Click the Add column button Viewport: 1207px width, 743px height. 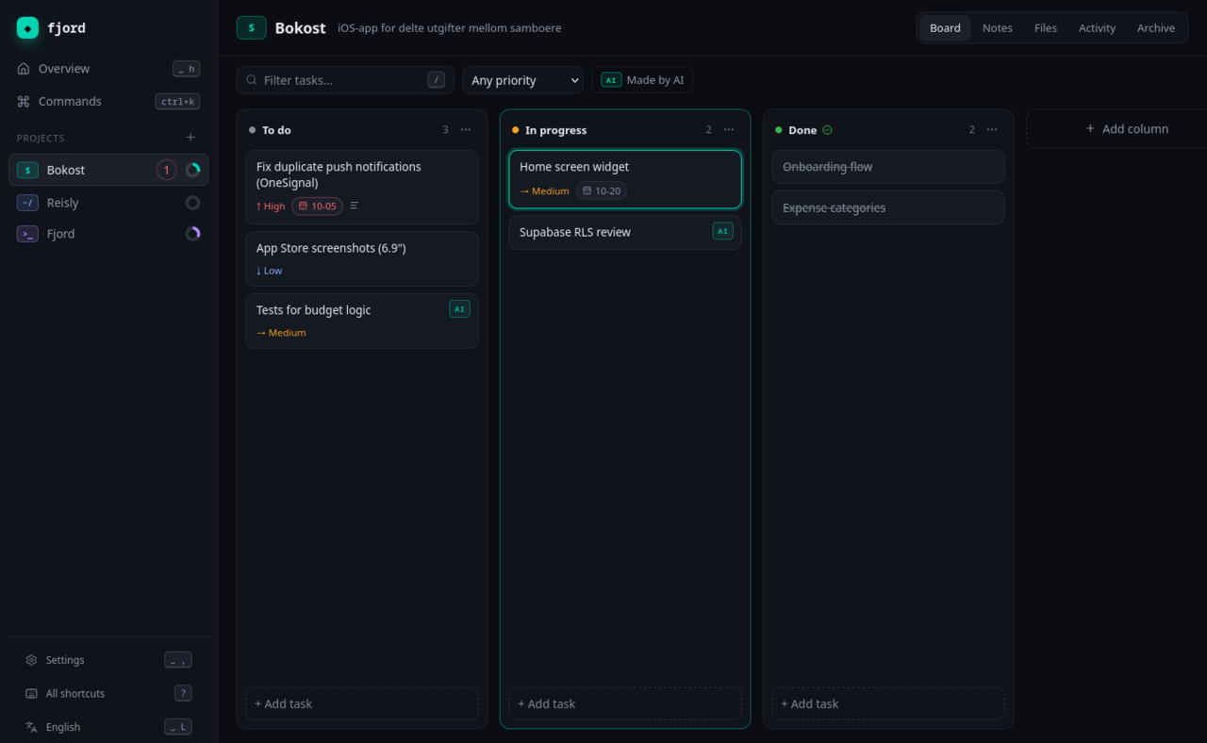(1126, 129)
